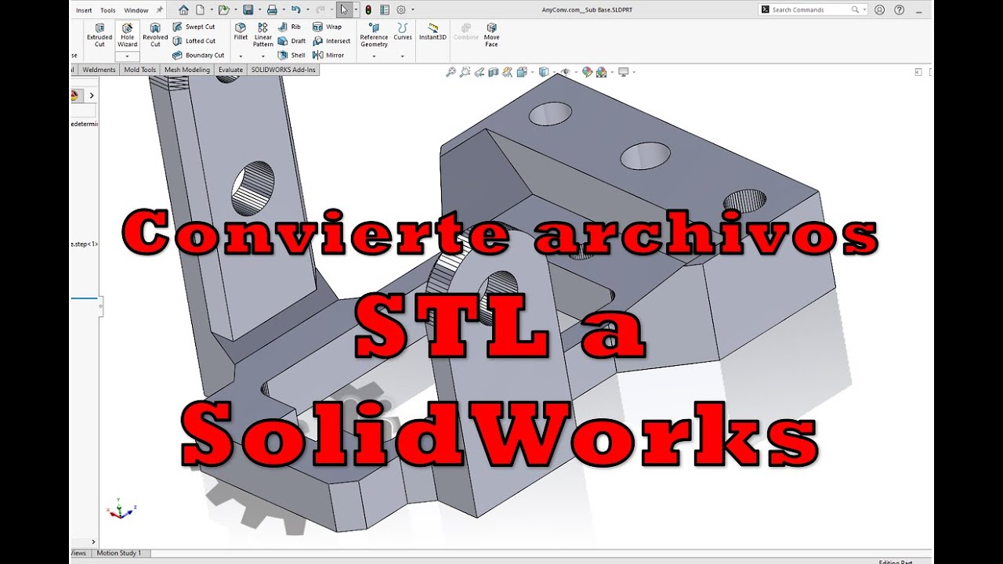Click the Combine tool
This screenshot has width=1003, height=564.
tap(466, 31)
